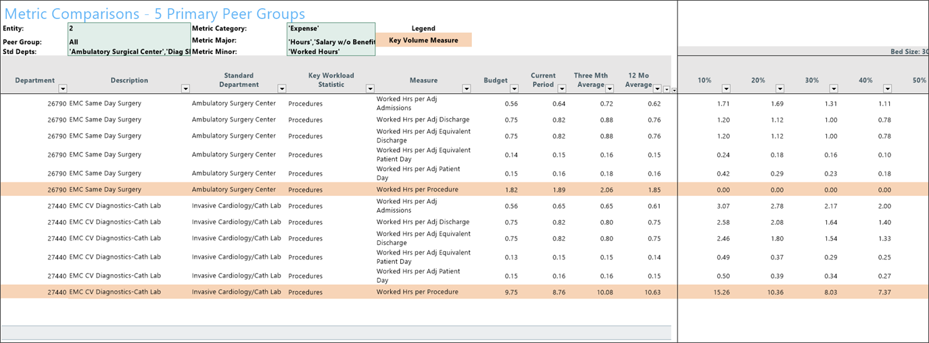This screenshot has width=929, height=343.
Task: Click the Budget value 9.75
Action: point(511,292)
